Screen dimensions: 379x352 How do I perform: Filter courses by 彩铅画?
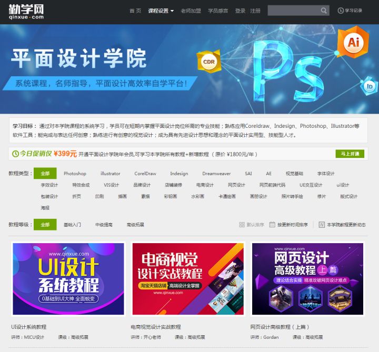coord(171,196)
